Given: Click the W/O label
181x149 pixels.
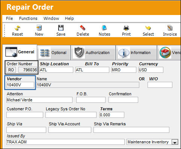Looking at the screenshot, I should coord(154,79).
